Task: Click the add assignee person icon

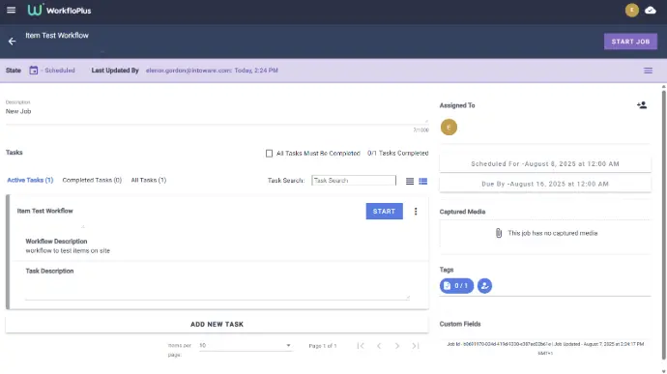Action: (x=642, y=105)
